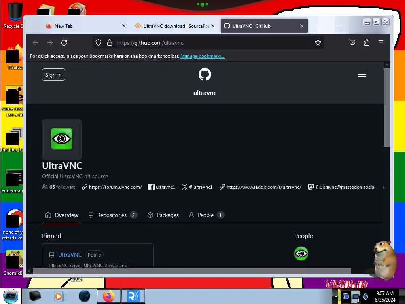Click the Firefox back arrow

click(x=36, y=43)
